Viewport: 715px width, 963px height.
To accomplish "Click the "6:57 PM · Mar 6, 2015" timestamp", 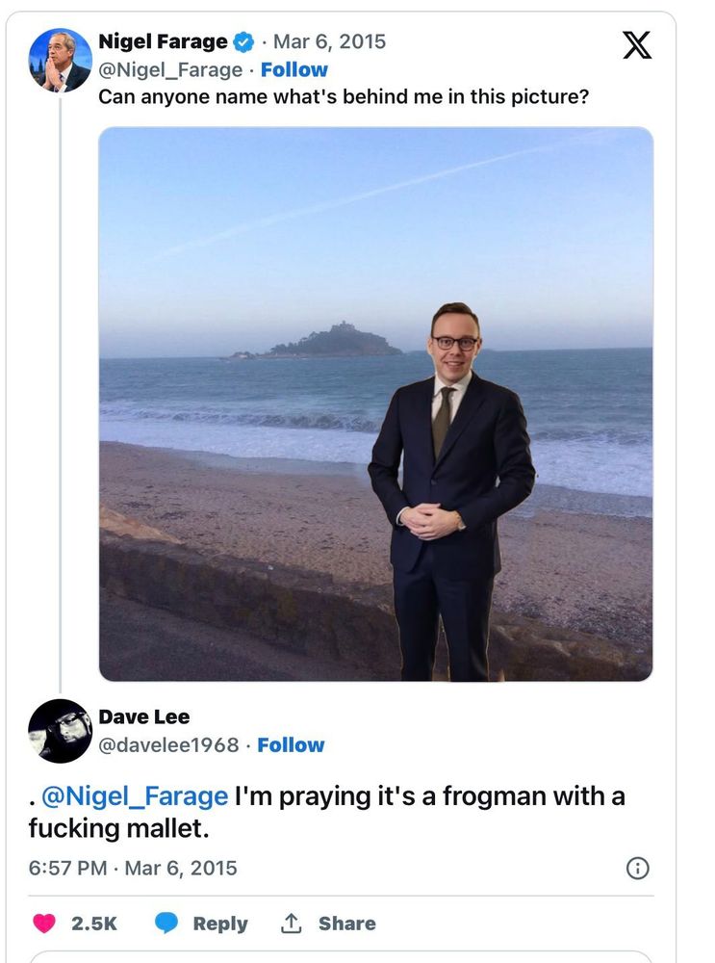I will coord(133,868).
